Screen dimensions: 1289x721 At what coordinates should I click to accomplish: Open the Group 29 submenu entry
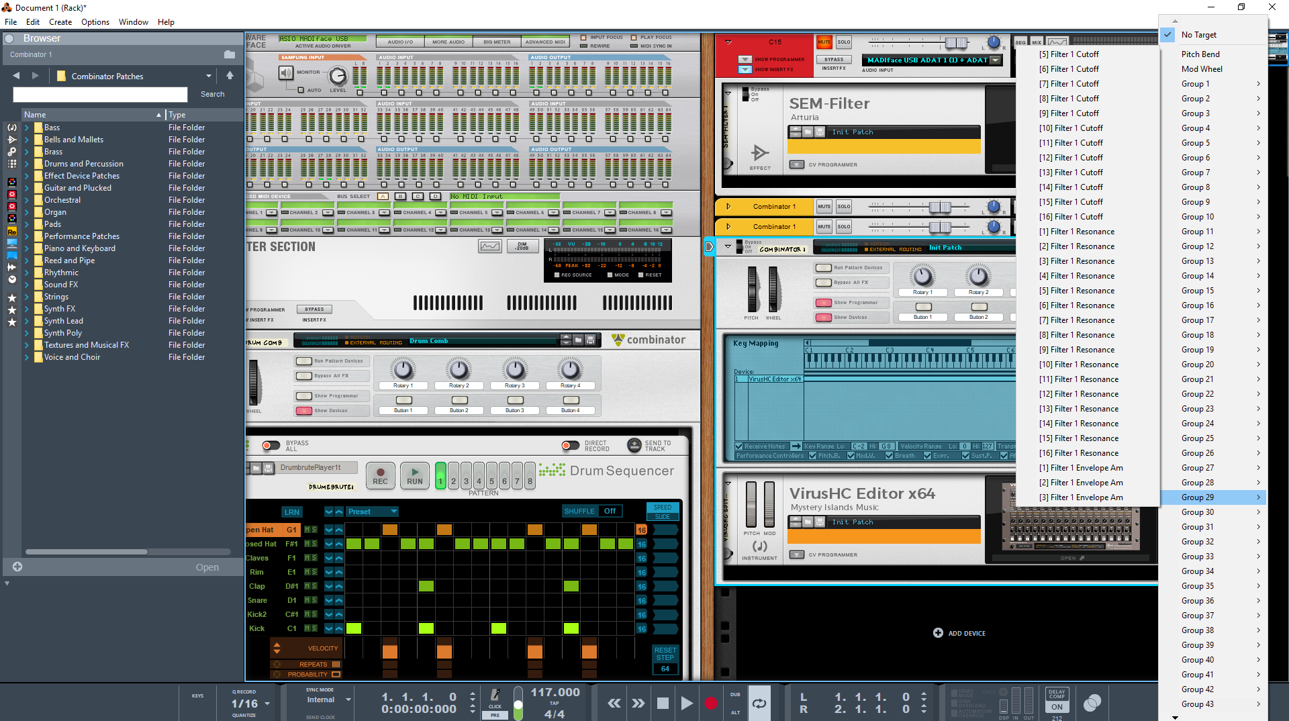pyautogui.click(x=1212, y=497)
